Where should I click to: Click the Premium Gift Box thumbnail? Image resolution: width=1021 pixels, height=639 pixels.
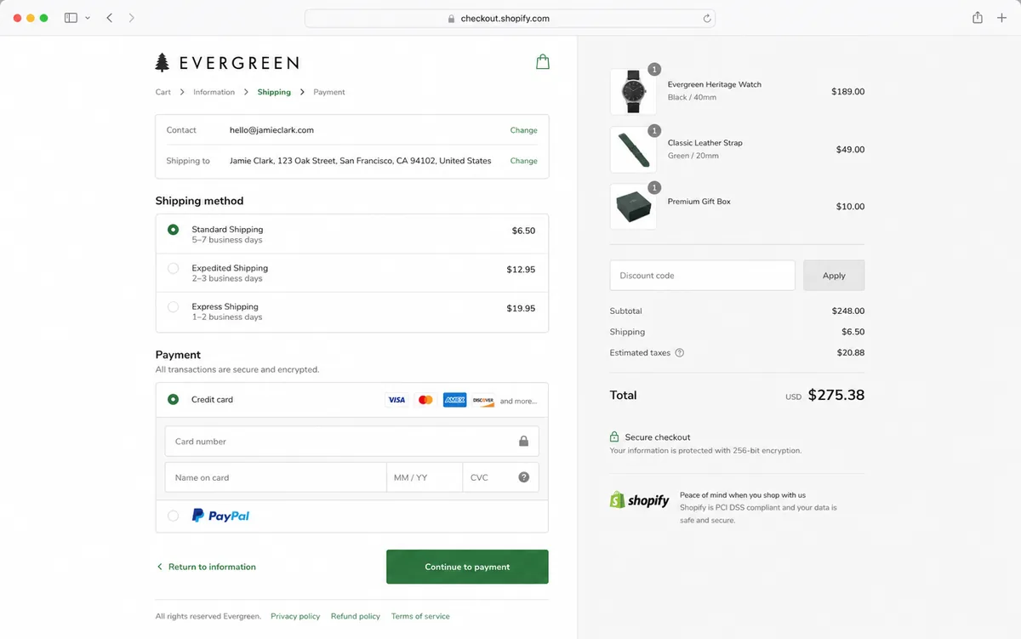pos(633,207)
